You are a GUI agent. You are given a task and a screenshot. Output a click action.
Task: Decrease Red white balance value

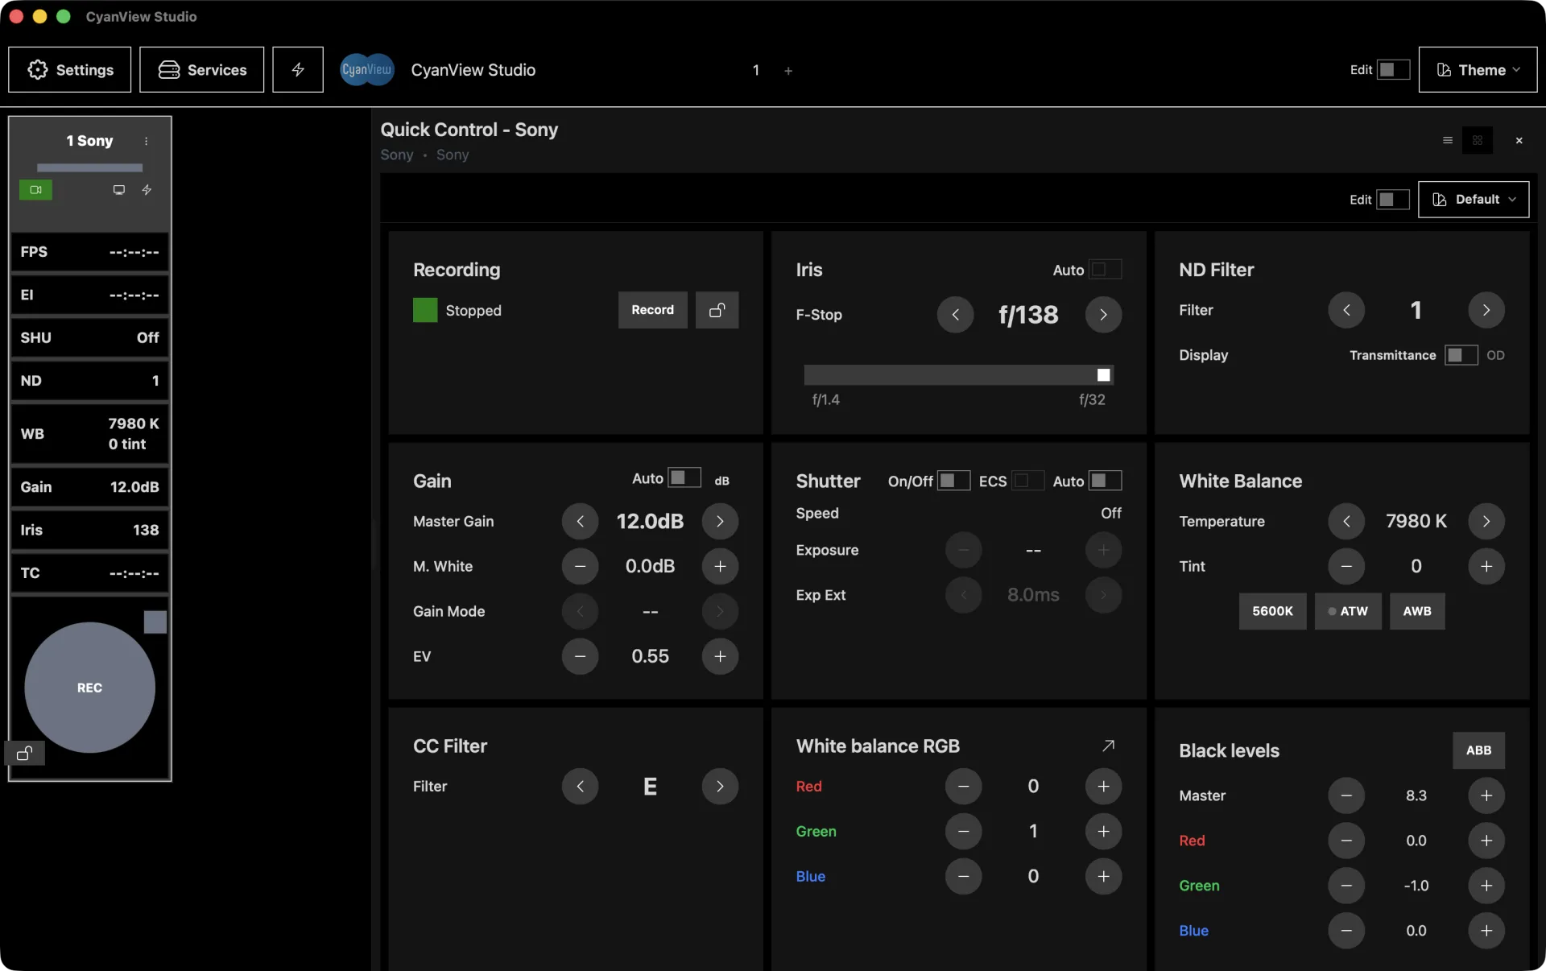[963, 786]
